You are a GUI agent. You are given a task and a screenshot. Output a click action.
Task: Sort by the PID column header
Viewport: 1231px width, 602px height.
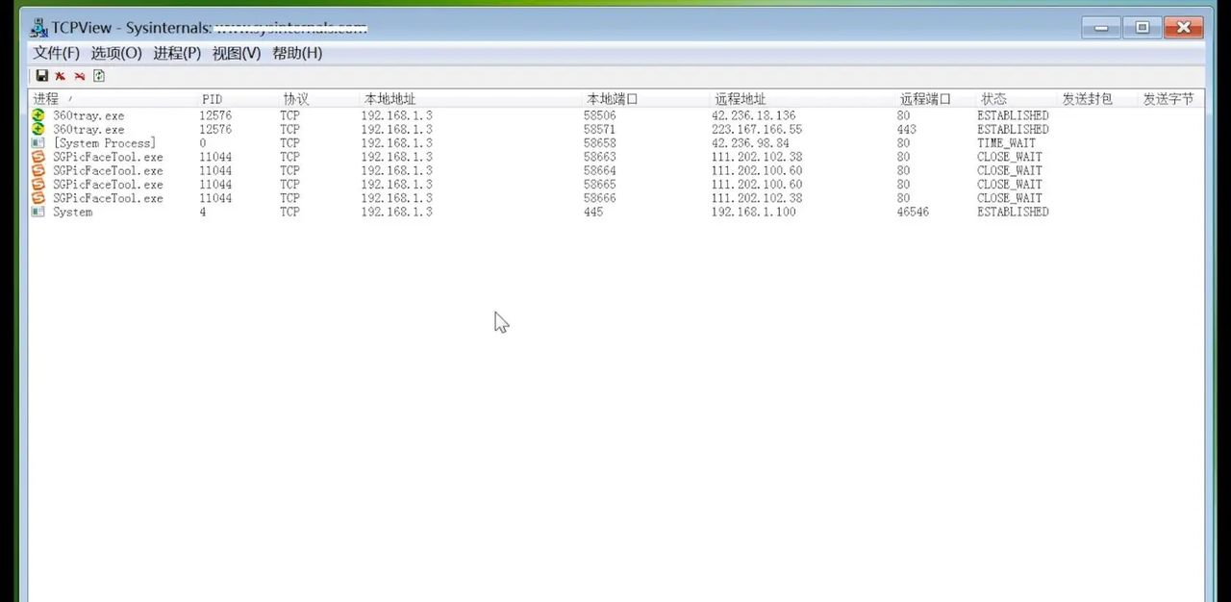[238, 99]
